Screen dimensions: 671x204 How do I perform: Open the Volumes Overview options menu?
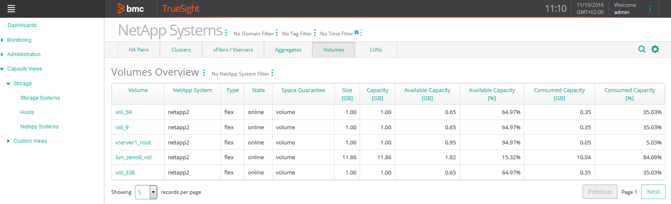pos(204,73)
